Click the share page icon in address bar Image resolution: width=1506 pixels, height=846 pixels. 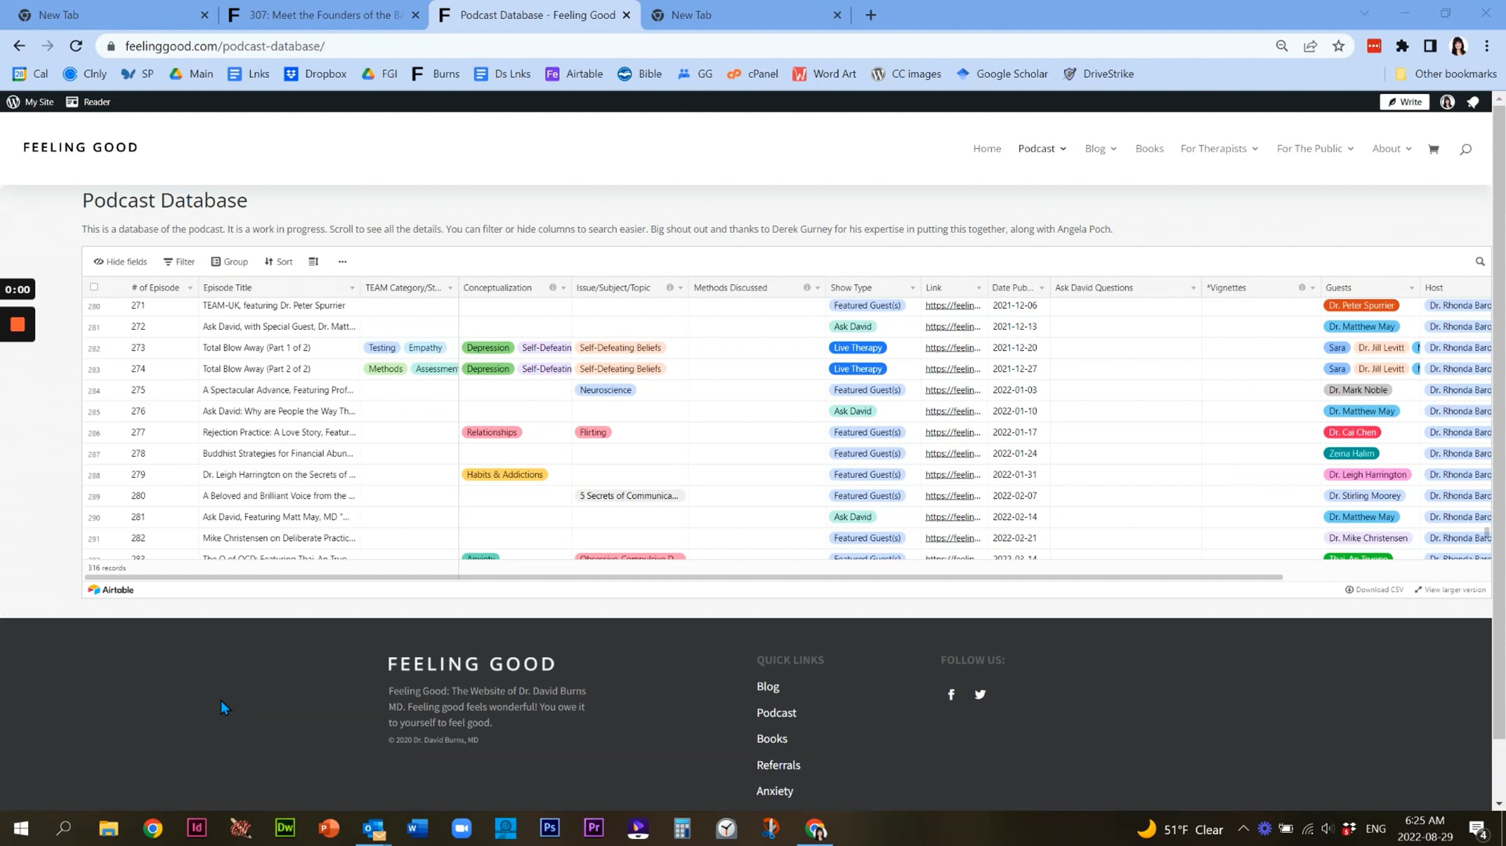point(1310,46)
